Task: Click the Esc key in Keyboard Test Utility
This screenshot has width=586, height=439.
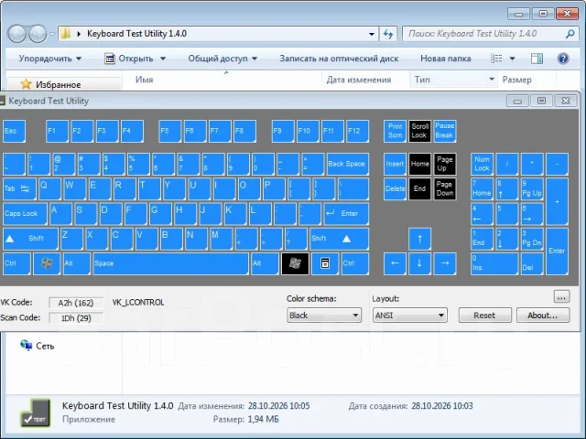Action: 15,131
